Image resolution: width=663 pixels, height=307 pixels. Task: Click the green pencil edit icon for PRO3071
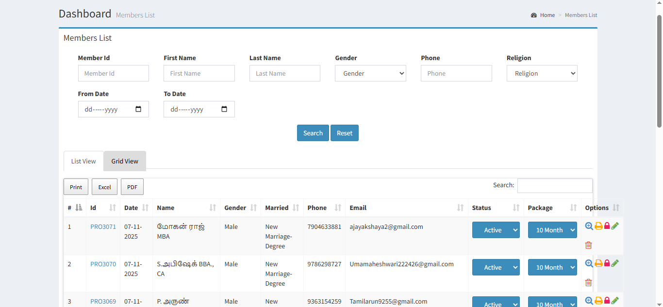tap(615, 226)
